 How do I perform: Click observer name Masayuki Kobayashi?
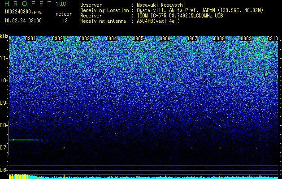click(161, 5)
